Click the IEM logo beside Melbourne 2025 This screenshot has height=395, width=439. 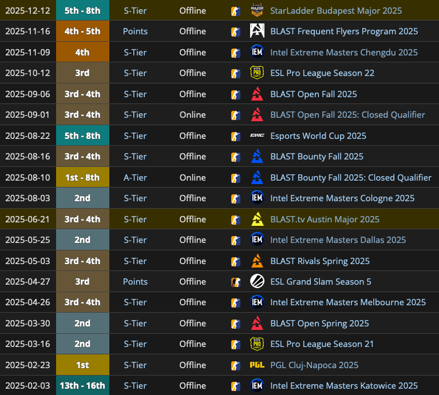pos(257,302)
